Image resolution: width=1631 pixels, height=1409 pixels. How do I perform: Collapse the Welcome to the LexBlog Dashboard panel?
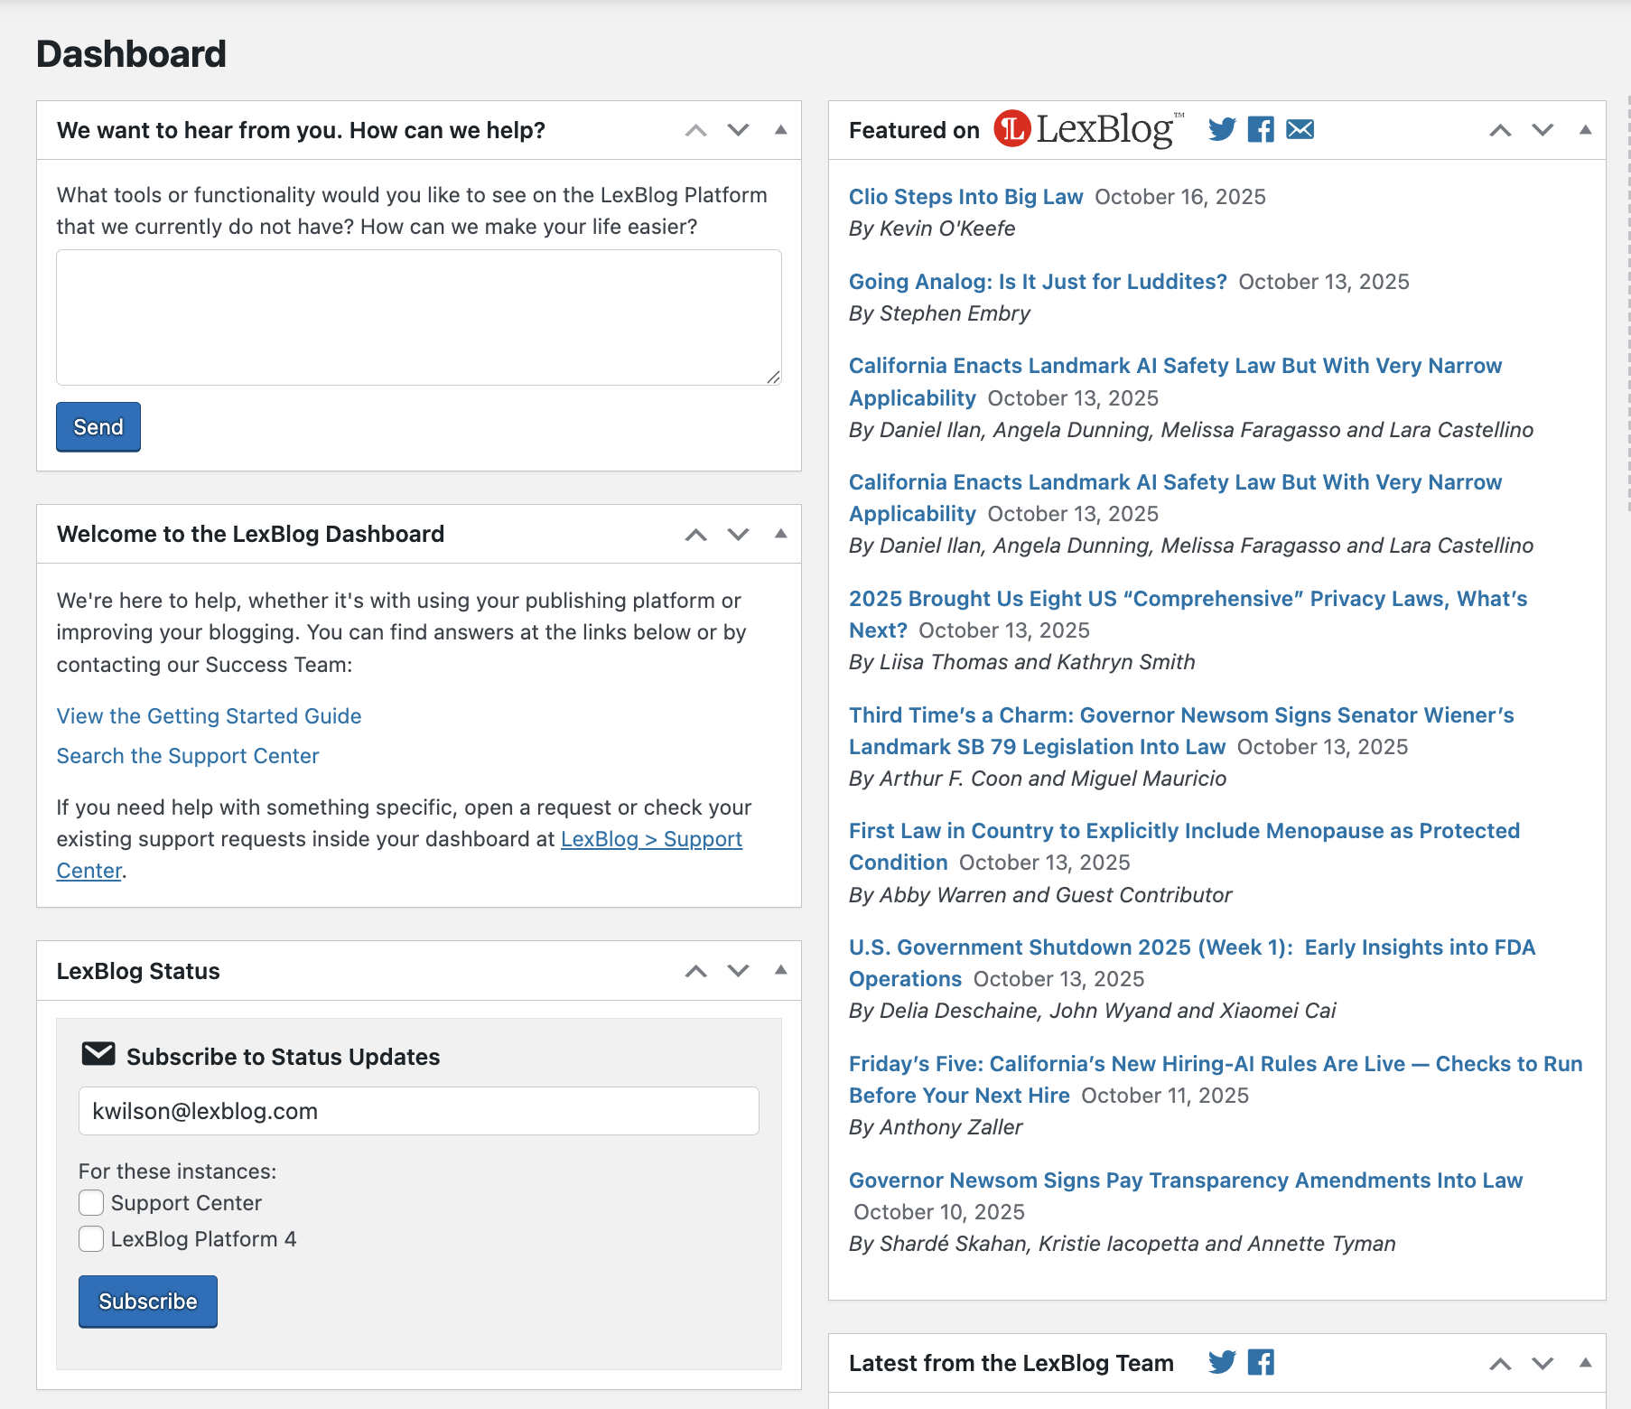pos(781,534)
